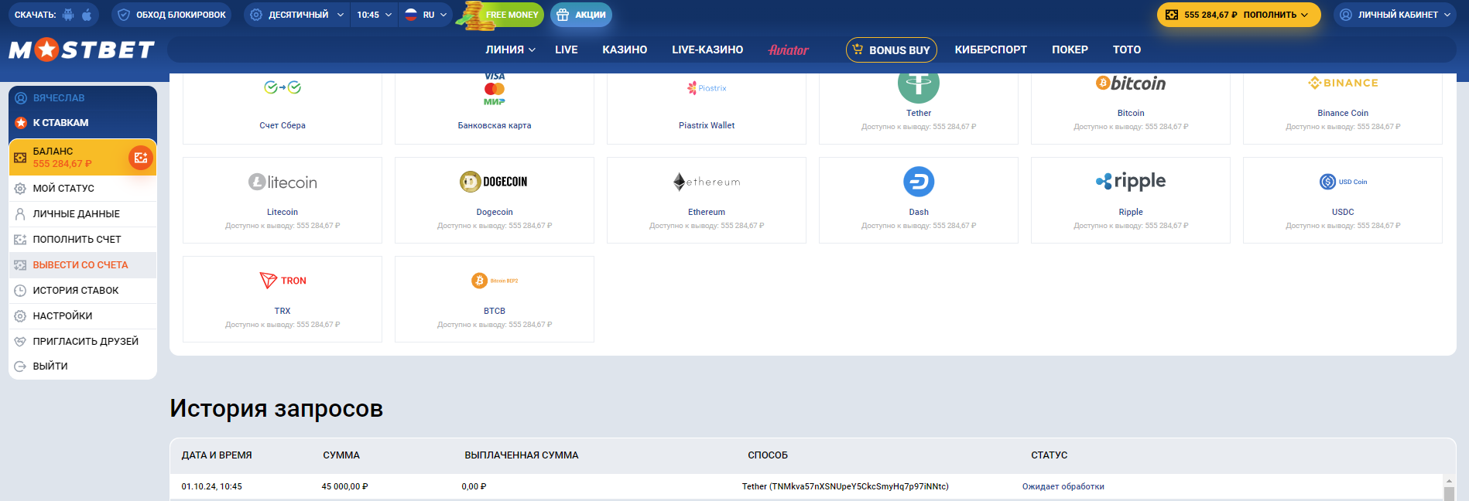This screenshot has height=501, width=1469.
Task: Click the exit icon beside ВЫЙТИ
Action: coord(20,366)
